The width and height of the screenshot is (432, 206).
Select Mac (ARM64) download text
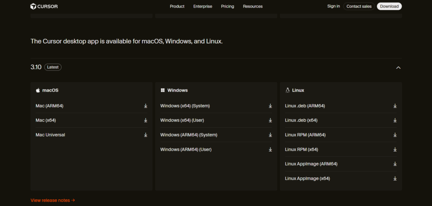50,106
